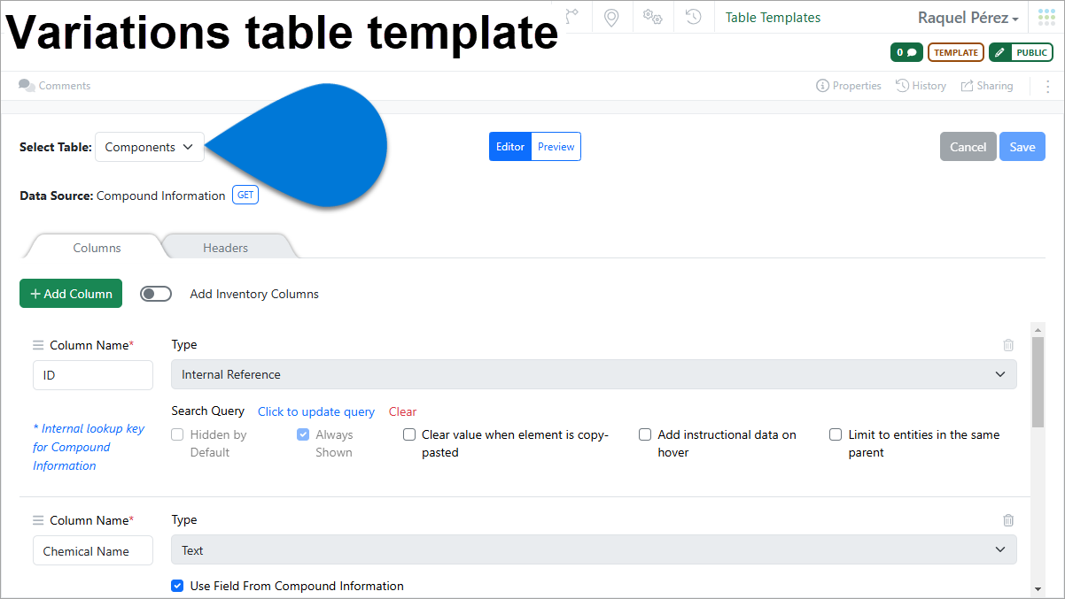The height and width of the screenshot is (599, 1065).
Task: Switch to the Headers tab
Action: (x=226, y=248)
